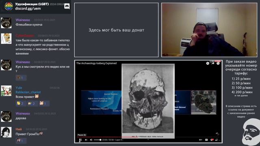Open the discord.gg/uem invite link

click(28, 9)
